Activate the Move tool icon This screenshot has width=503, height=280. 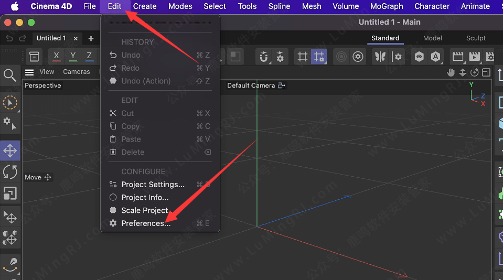(x=10, y=150)
